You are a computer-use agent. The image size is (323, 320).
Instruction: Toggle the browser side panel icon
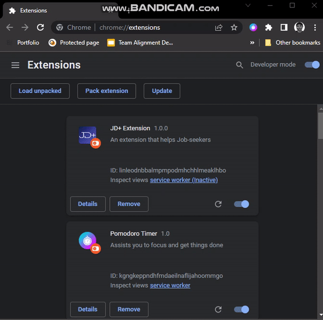pos(284,27)
